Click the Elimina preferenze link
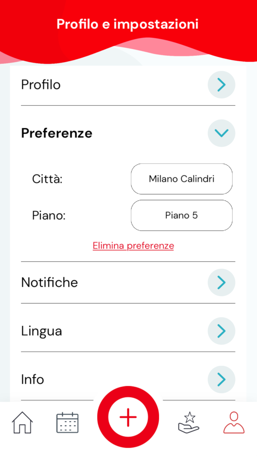This screenshot has height=456, width=257. 133,246
